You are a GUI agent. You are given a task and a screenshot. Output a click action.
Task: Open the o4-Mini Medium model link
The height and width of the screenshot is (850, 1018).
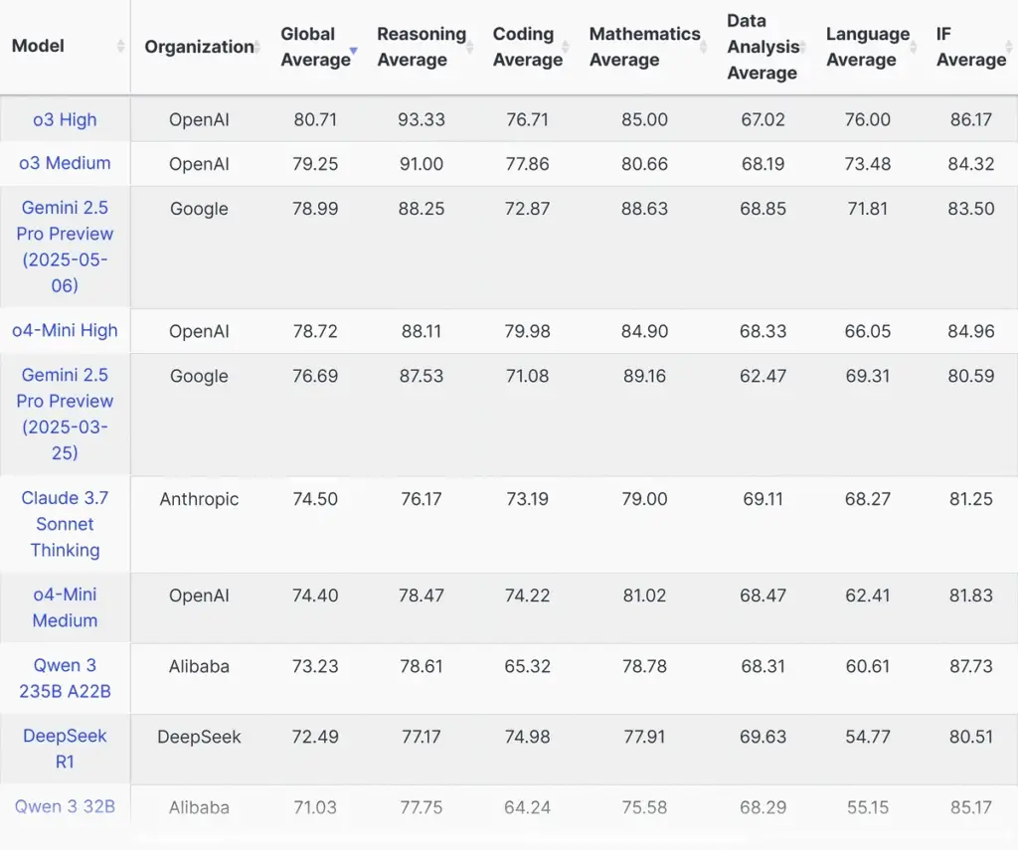click(x=65, y=607)
